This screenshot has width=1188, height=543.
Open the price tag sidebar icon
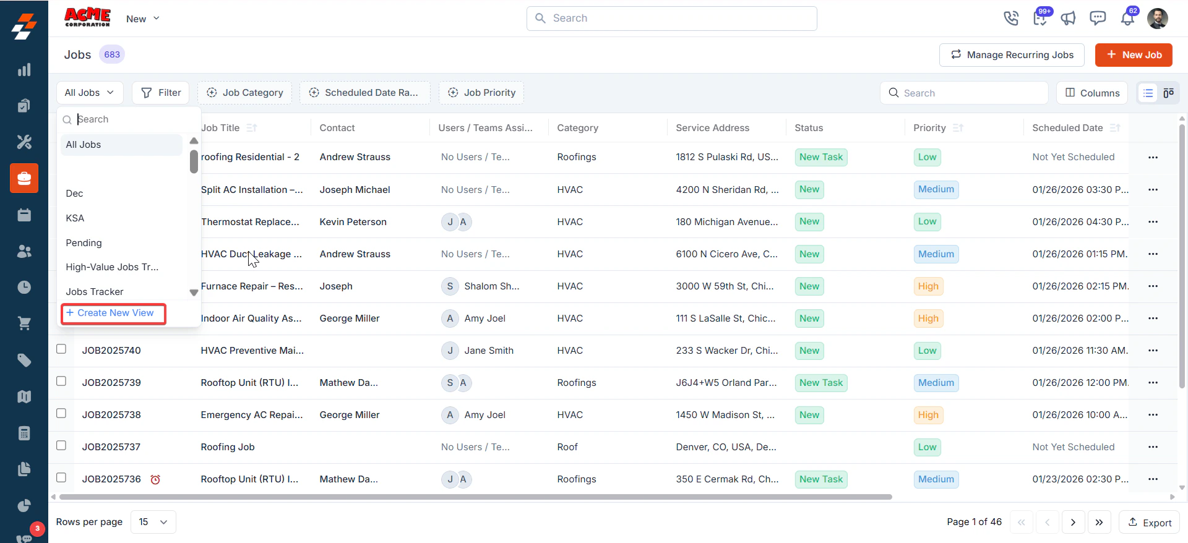[x=24, y=360]
